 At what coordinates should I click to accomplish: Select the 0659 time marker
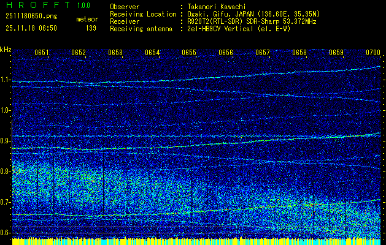pyautogui.click(x=336, y=53)
